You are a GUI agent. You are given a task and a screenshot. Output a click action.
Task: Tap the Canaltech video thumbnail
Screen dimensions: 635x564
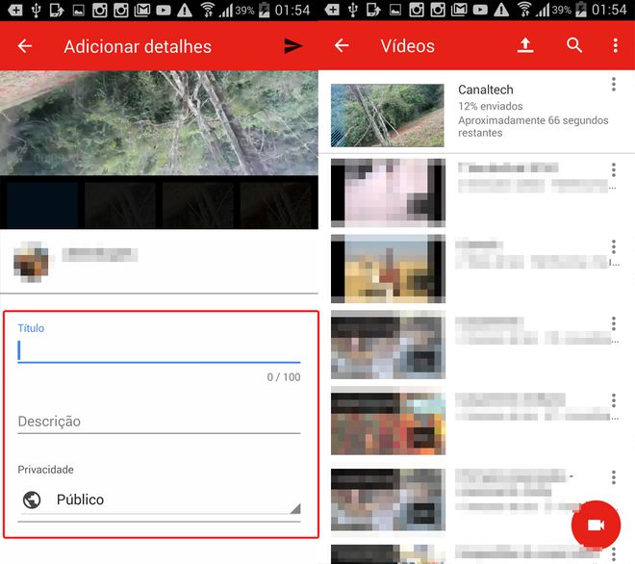pyautogui.click(x=387, y=115)
